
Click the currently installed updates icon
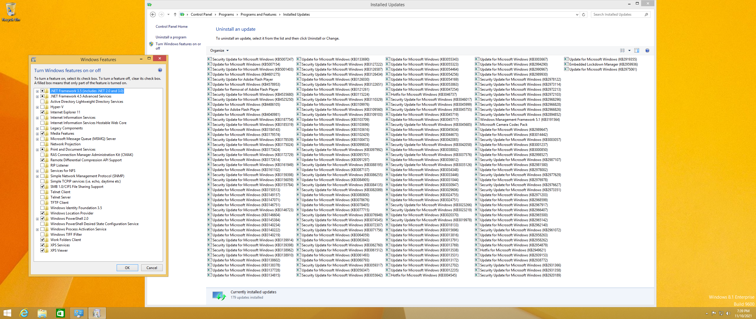click(219, 295)
